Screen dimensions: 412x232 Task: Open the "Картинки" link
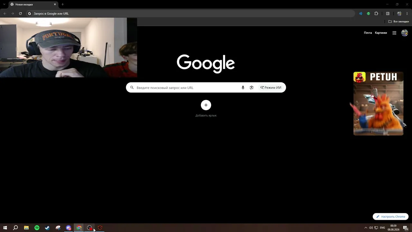[x=381, y=33]
